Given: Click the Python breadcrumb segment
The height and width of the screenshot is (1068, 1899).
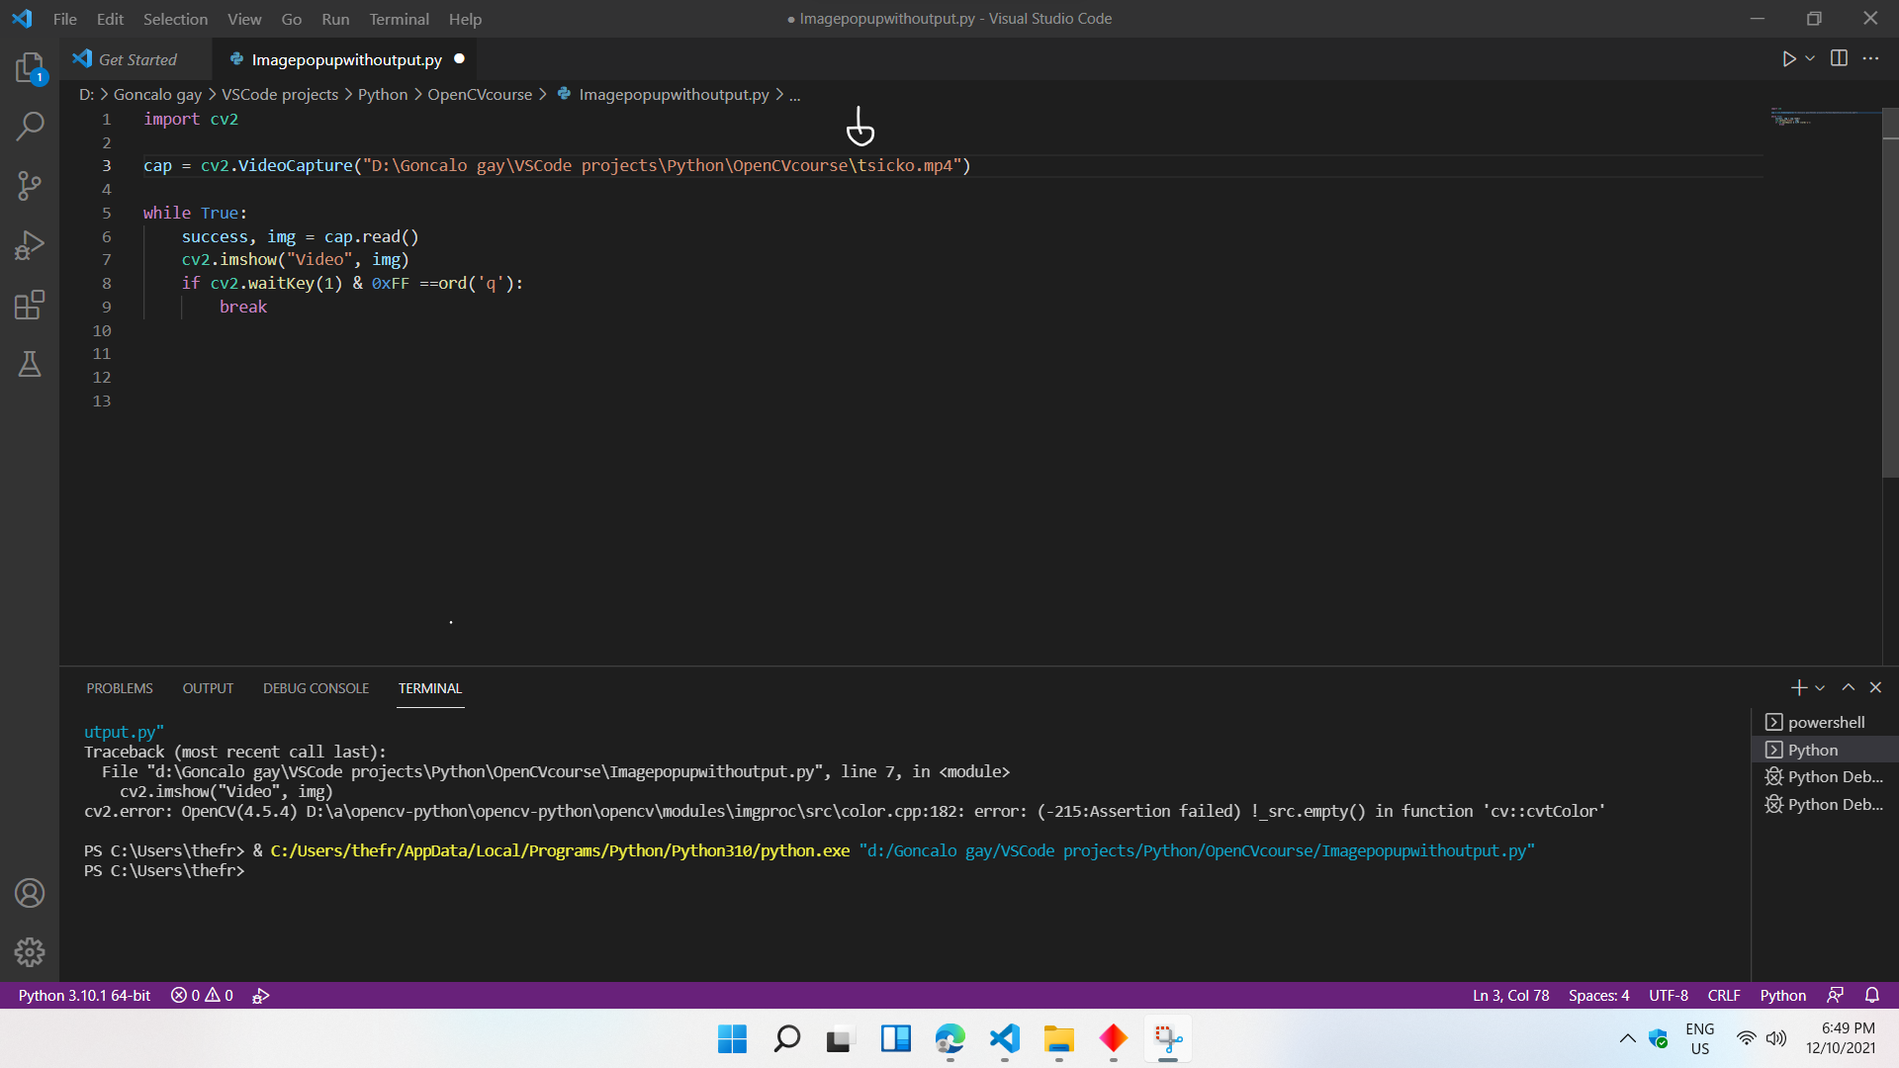Looking at the screenshot, I should 383,94.
